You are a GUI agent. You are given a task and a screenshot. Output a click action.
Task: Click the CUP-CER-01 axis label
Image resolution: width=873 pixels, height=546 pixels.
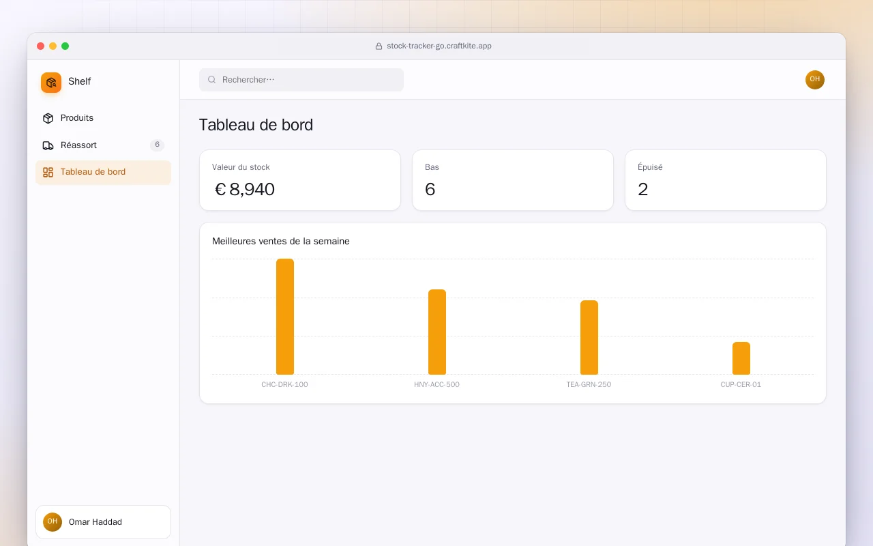click(x=741, y=385)
